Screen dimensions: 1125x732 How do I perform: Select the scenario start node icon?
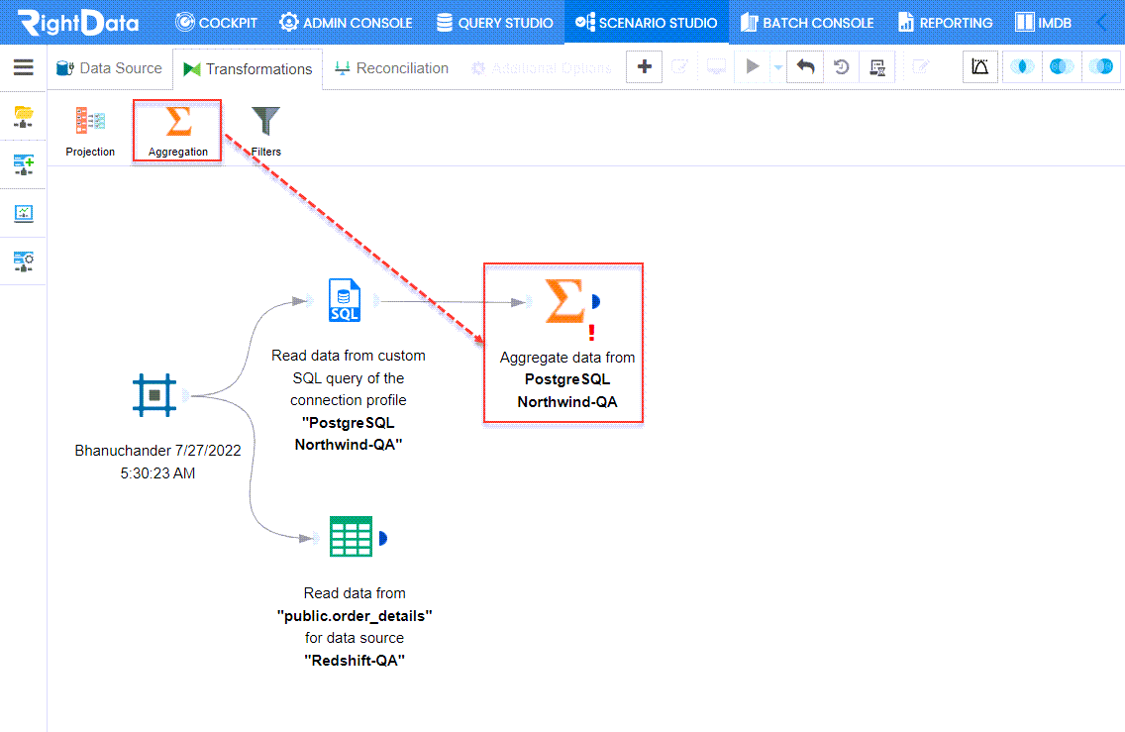point(154,394)
